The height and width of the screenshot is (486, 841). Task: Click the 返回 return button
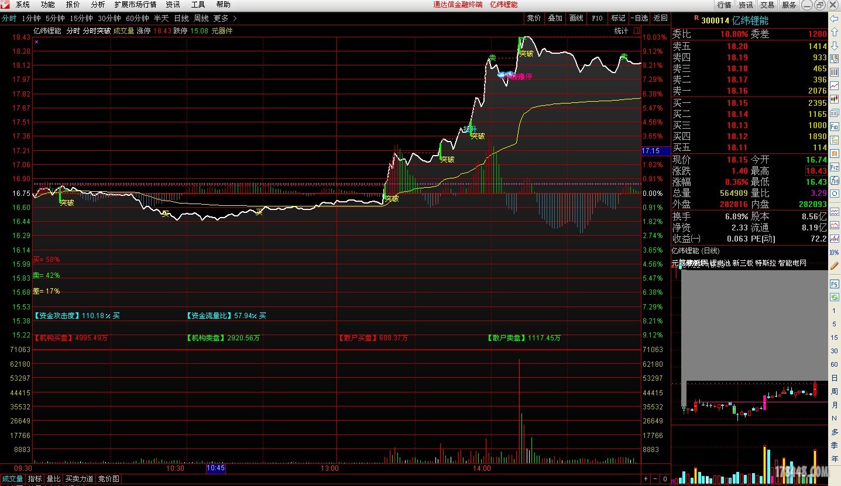660,18
